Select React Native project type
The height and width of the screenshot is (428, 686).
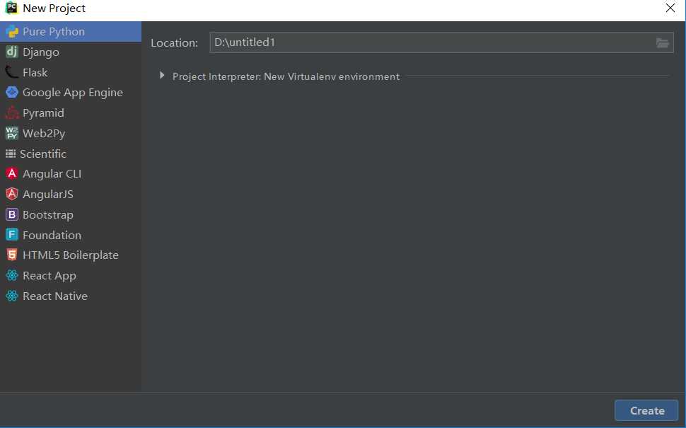click(x=71, y=296)
